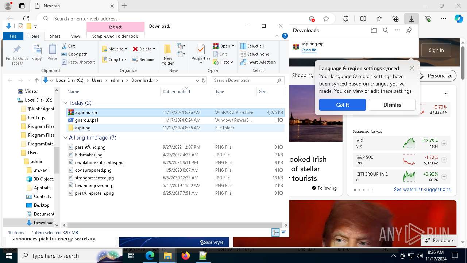Image resolution: width=467 pixels, height=263 pixels.
Task: Open downloads folder icon in Edge panel
Action: tap(374, 30)
